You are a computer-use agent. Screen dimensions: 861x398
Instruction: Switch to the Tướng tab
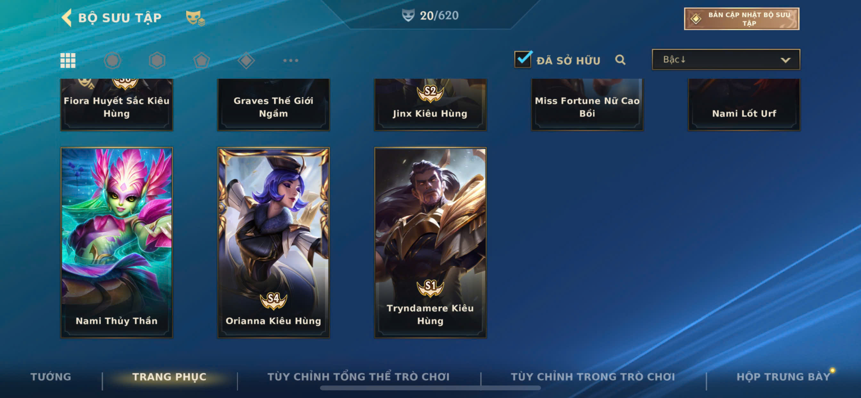pos(51,377)
